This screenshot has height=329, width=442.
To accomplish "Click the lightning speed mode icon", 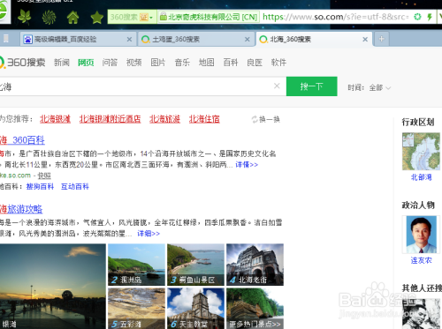I will 430,17.
